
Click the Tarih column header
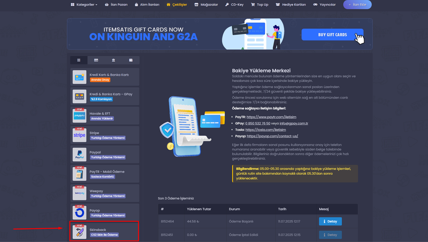[x=282, y=209]
